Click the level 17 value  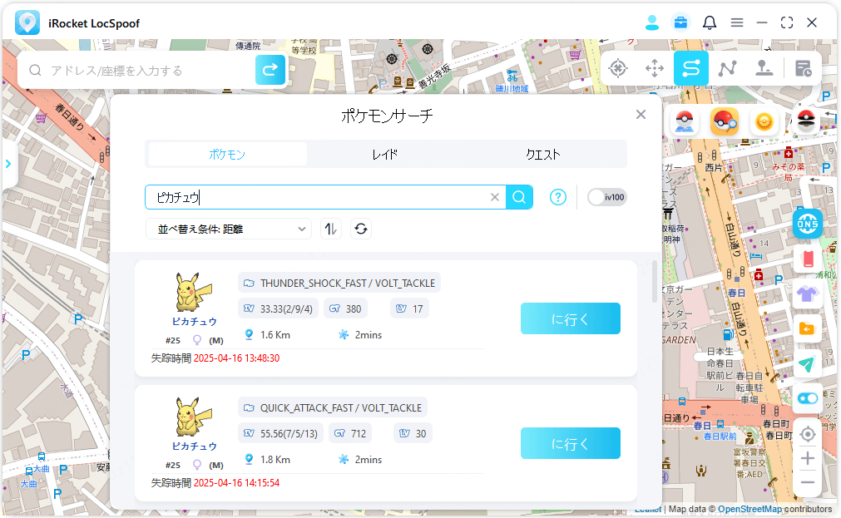(418, 308)
